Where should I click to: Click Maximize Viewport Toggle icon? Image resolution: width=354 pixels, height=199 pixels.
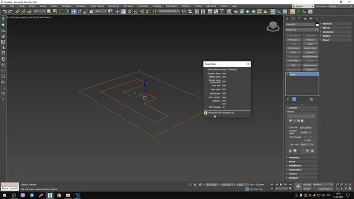click(350, 188)
